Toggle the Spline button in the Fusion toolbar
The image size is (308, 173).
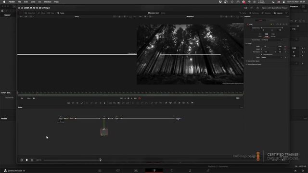point(243,13)
